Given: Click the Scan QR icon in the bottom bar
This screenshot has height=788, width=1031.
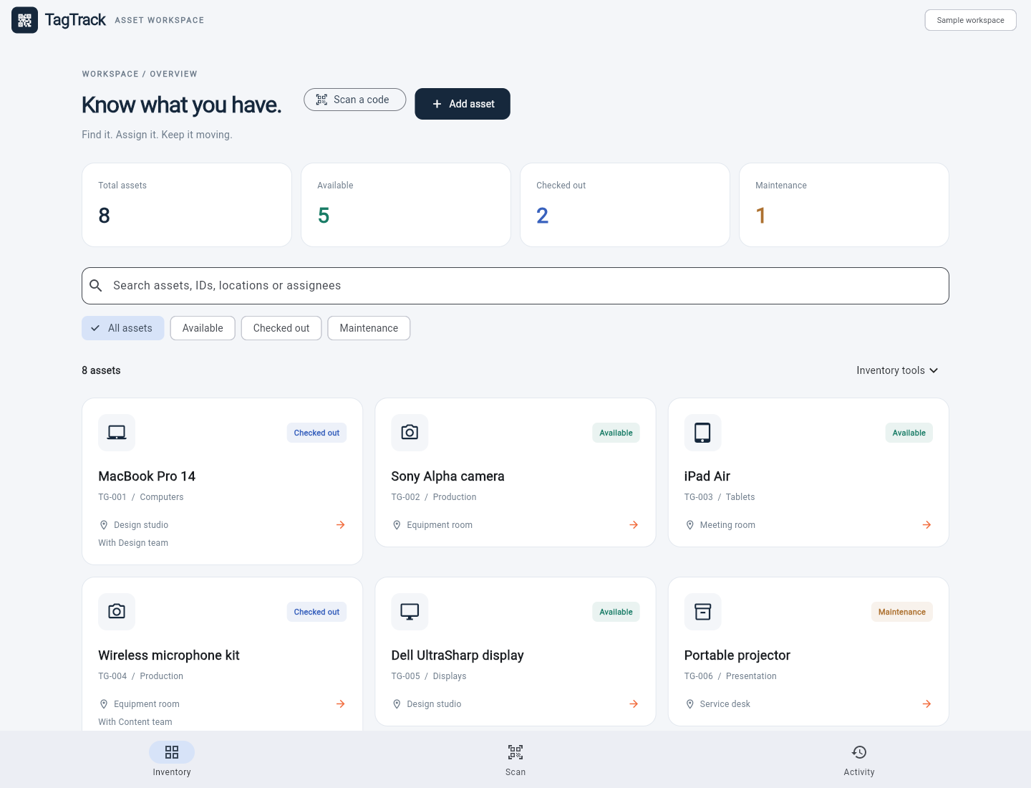Looking at the screenshot, I should [515, 752].
